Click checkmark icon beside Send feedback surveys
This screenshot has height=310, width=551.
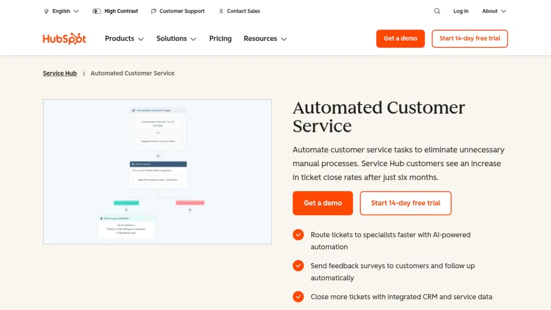(298, 266)
